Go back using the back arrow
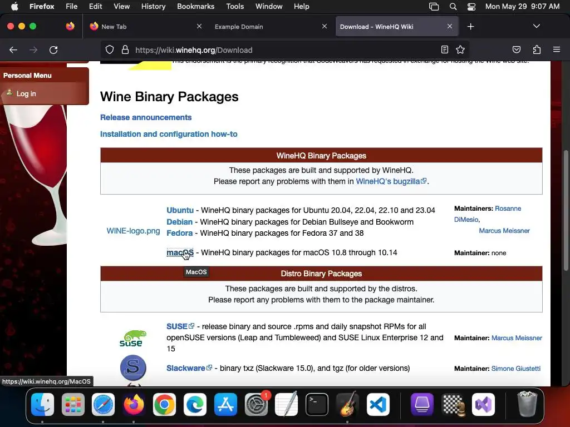This screenshot has width=570, height=427. pos(13,50)
